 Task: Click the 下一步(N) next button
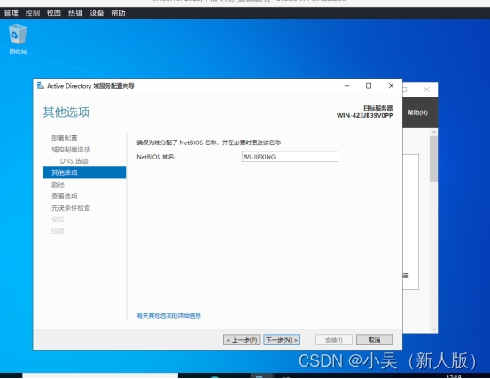(x=282, y=340)
